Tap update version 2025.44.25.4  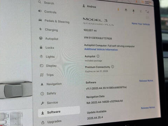click(95, 118)
